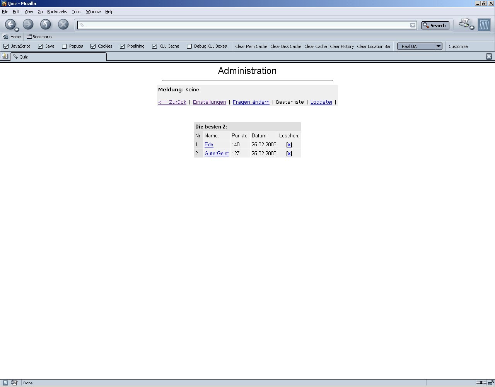
Task: Delete GuterGeist's entry via [x]
Action: (x=289, y=154)
